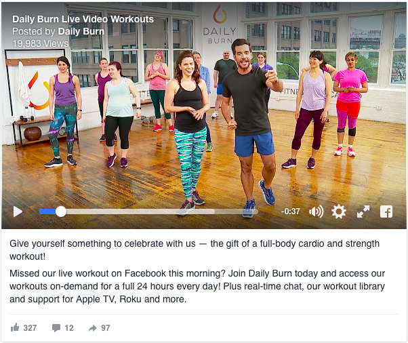Open the Daily Burn poster page link
The height and width of the screenshot is (343, 408).
(81, 31)
